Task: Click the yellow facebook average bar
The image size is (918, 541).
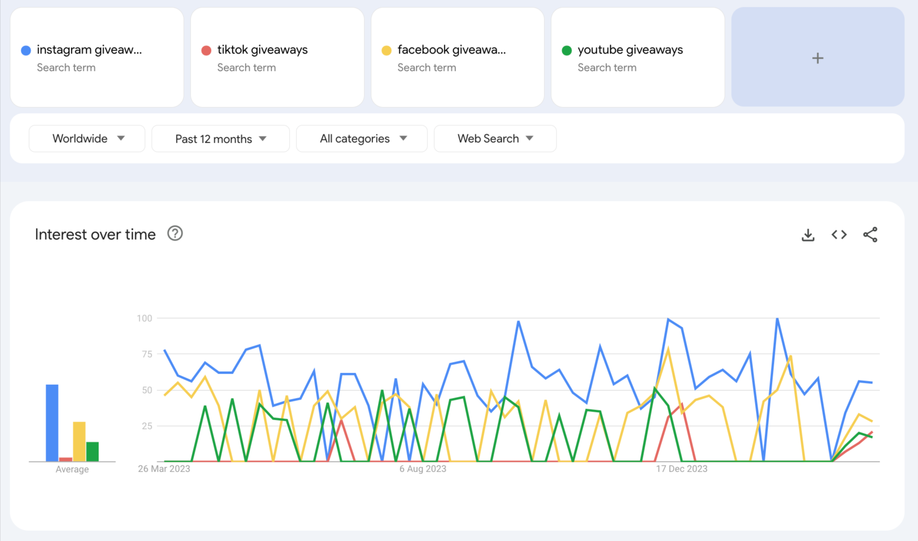Action: (x=79, y=441)
